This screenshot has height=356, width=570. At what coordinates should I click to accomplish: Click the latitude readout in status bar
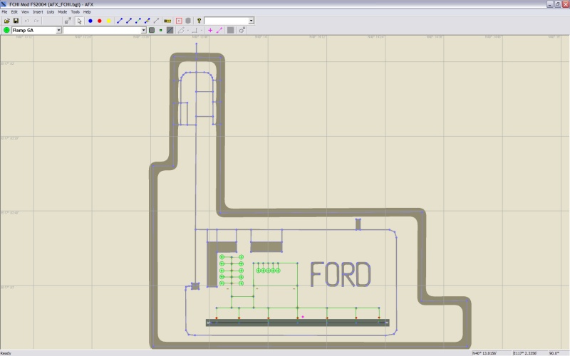[x=484, y=353]
